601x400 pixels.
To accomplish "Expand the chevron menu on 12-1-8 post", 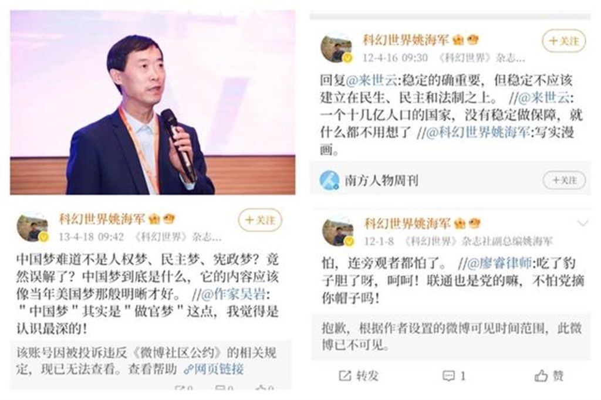I will pyautogui.click(x=583, y=223).
